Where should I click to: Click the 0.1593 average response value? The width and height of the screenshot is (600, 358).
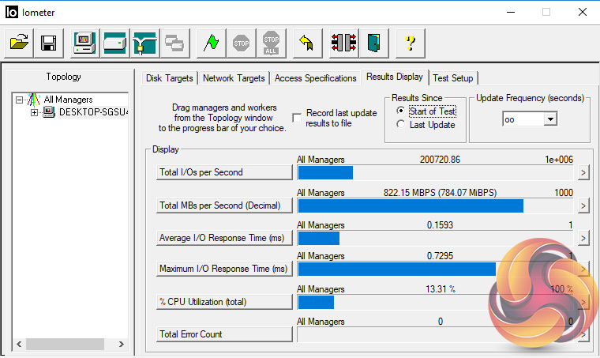(440, 224)
